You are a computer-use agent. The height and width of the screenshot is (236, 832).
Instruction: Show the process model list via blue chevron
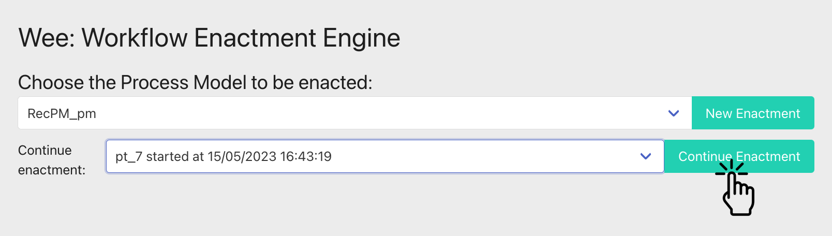click(673, 113)
